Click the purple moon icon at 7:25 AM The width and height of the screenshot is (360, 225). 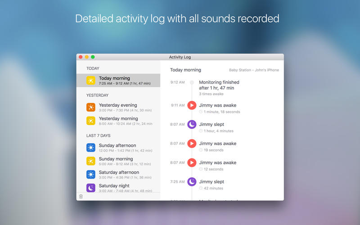(192, 181)
